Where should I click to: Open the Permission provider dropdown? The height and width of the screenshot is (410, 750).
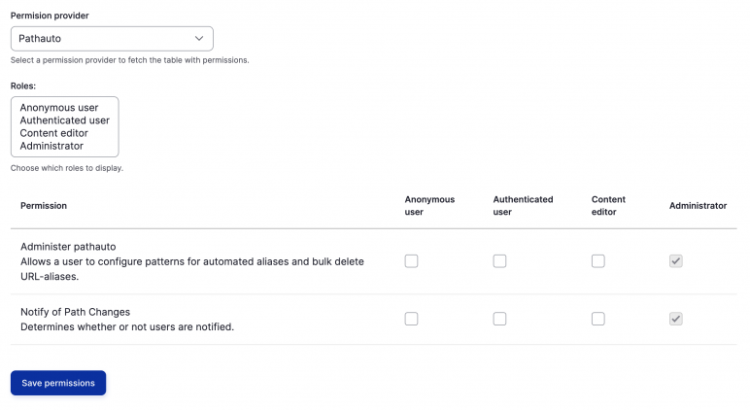[112, 39]
